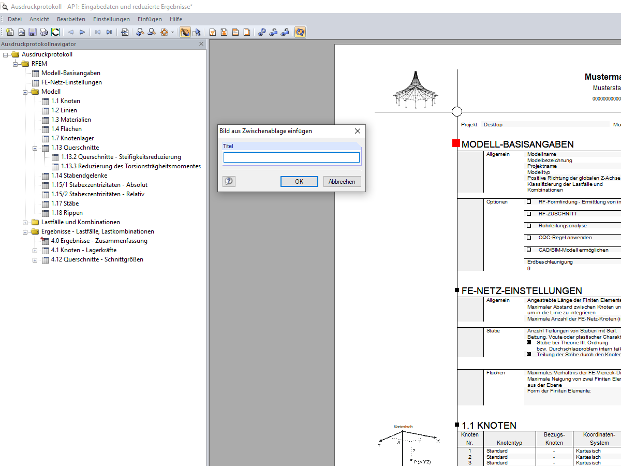Image resolution: width=621 pixels, height=466 pixels.
Task: Collapse the 1.13 Querschnitte node
Action: [35, 148]
